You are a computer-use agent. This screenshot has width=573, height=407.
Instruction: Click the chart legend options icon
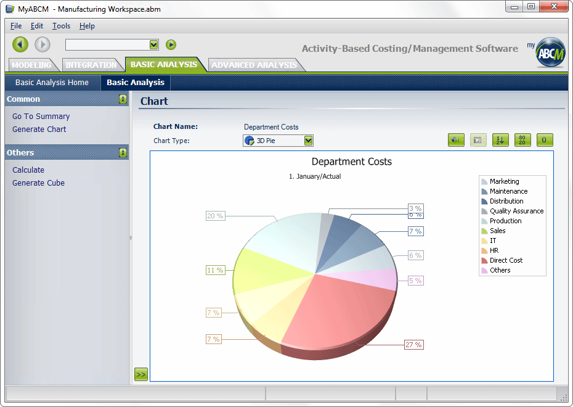tap(477, 140)
